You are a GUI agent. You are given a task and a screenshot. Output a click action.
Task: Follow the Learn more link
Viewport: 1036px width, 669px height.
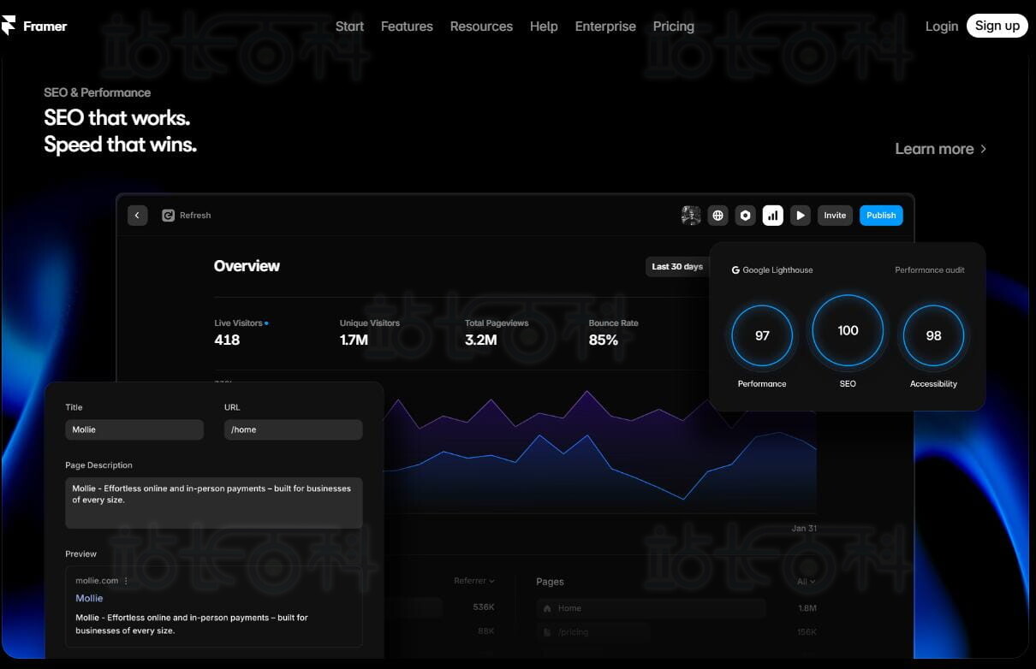click(941, 149)
